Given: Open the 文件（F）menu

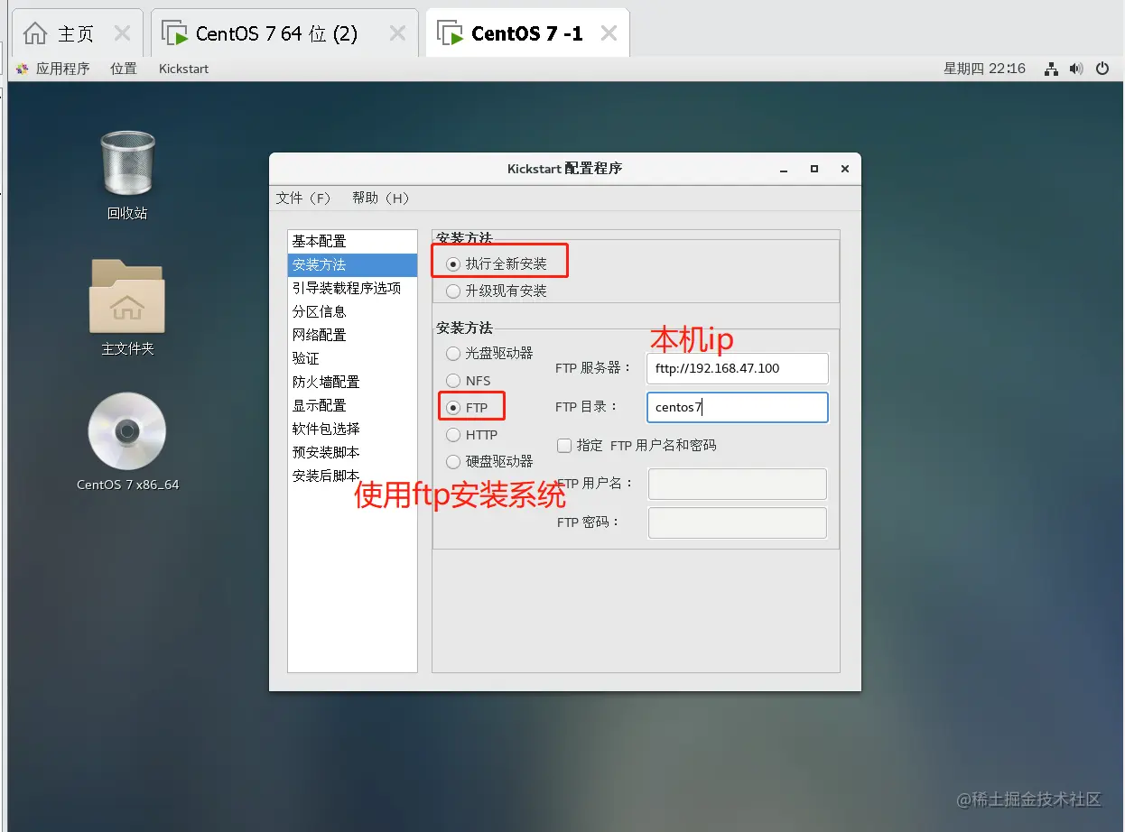Looking at the screenshot, I should click(x=303, y=199).
